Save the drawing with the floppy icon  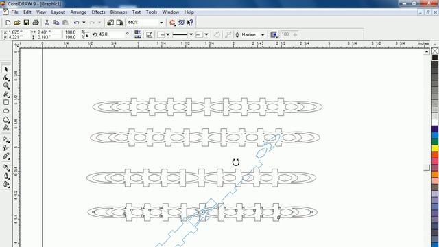pos(26,23)
